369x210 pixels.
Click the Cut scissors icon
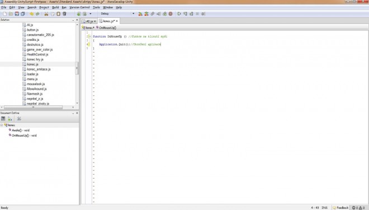pyautogui.click(x=46, y=14)
